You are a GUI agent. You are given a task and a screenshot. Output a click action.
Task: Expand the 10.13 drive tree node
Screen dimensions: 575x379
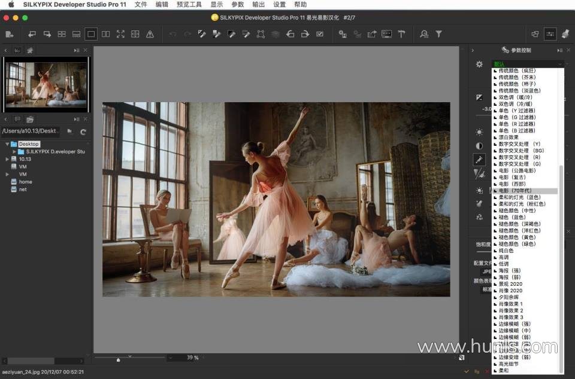click(7, 160)
